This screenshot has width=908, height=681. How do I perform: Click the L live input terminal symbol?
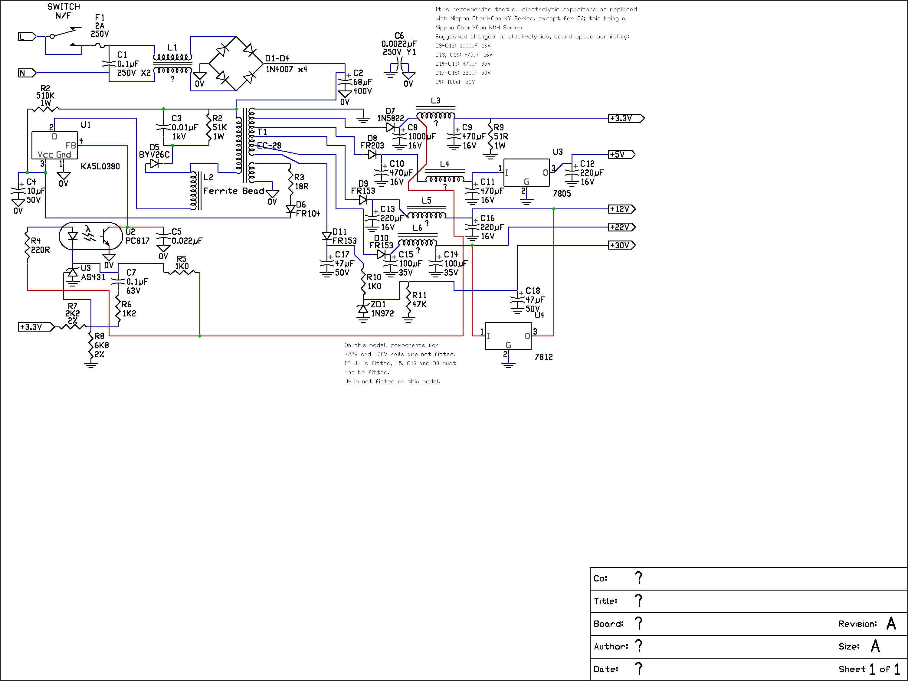27,37
